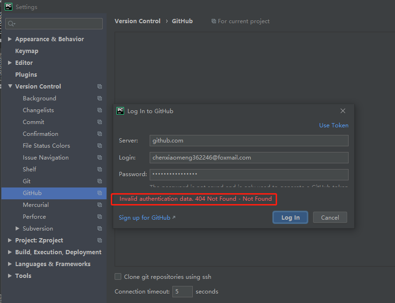Click Cancel in Log In dialog
395x303 pixels.
point(330,217)
